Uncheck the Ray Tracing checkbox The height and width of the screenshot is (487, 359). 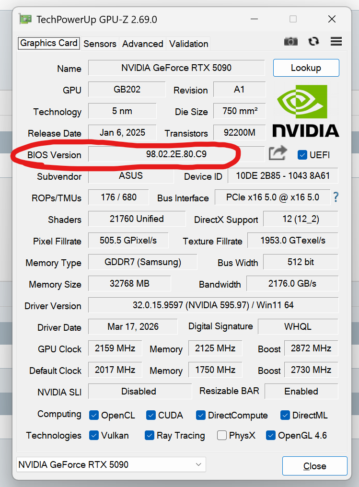point(150,435)
